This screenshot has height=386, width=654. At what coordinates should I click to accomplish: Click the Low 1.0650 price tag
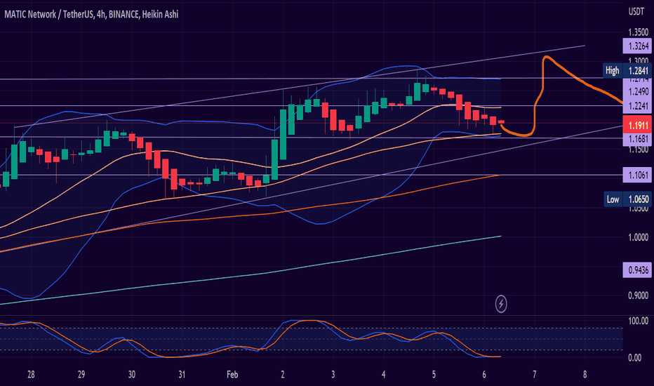[x=628, y=199]
